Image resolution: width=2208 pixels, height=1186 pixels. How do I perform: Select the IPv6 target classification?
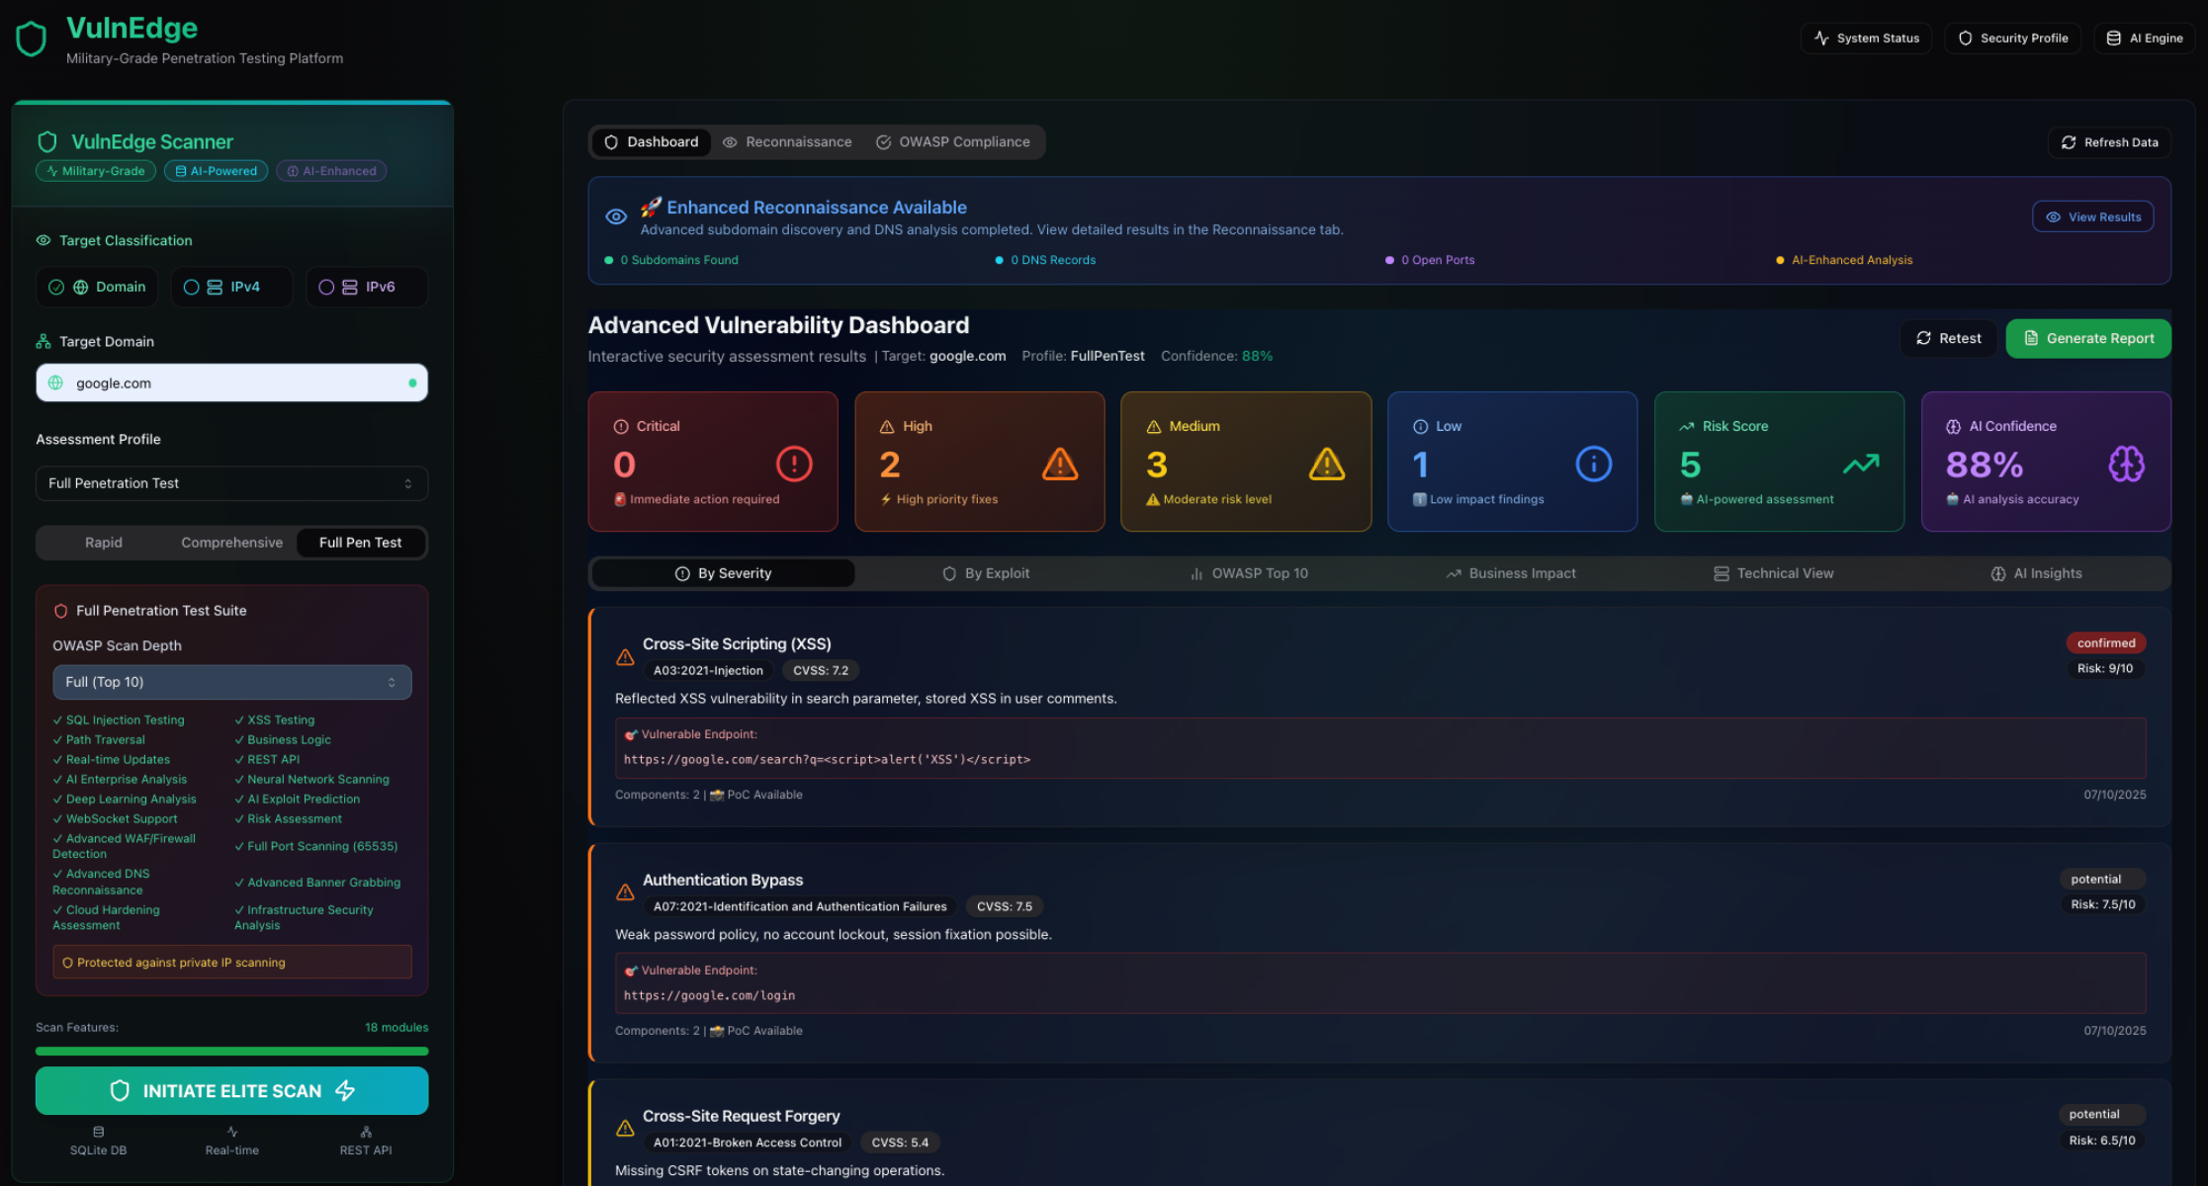(x=366, y=287)
